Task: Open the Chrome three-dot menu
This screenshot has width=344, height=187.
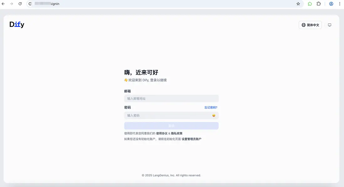Action: [340, 4]
